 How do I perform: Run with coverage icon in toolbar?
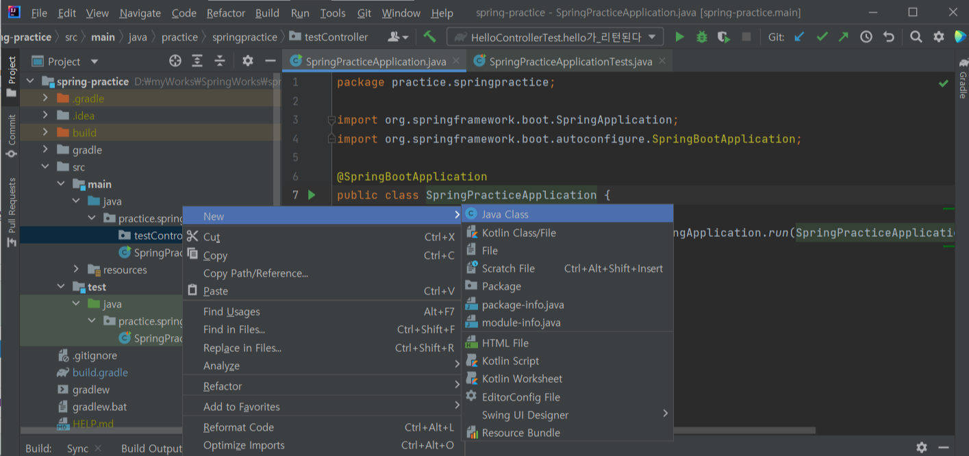(x=724, y=37)
